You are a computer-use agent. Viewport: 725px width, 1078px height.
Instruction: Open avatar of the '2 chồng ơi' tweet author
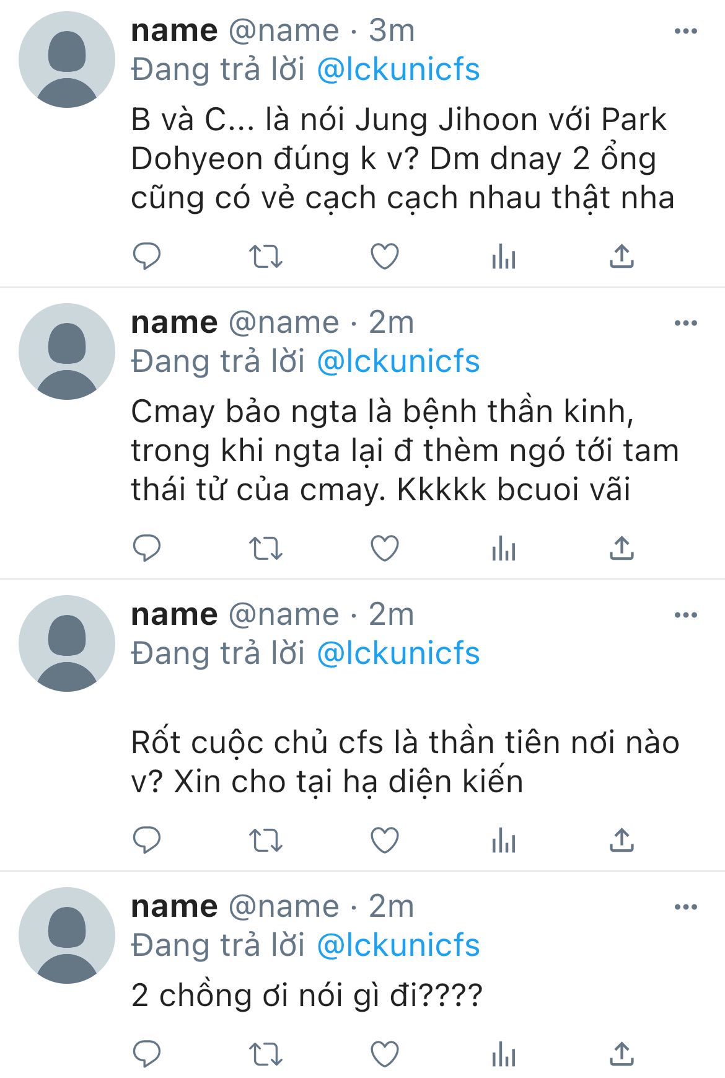(x=67, y=935)
